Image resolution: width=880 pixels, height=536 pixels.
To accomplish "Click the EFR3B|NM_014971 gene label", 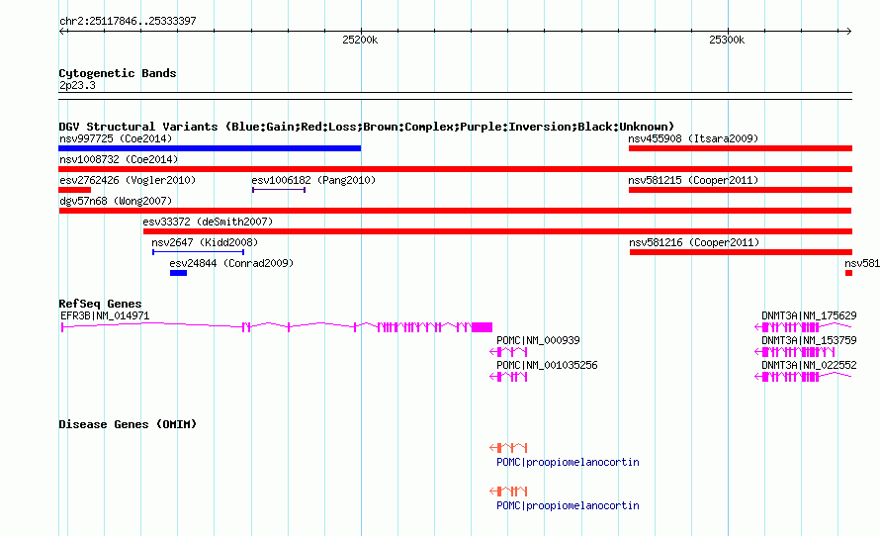I will (x=105, y=316).
